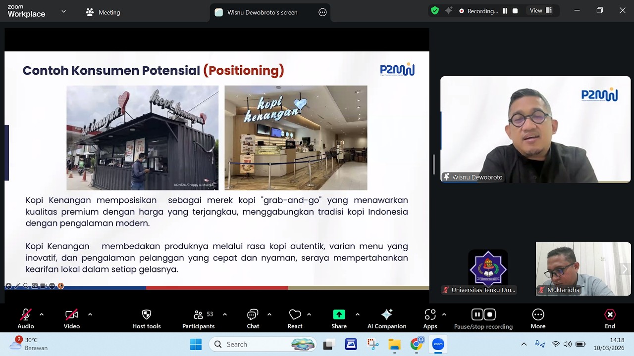Click the red End meeting button
This screenshot has height=356, width=634.
(610, 319)
